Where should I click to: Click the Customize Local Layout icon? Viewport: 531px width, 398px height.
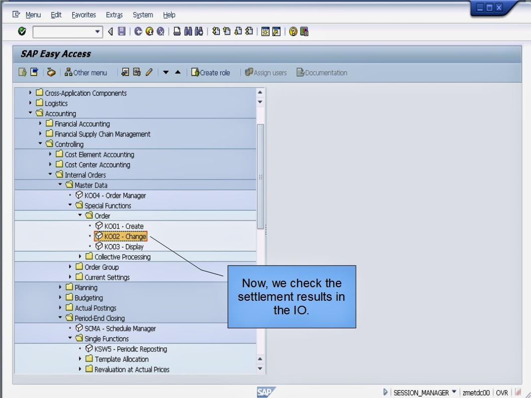[305, 32]
